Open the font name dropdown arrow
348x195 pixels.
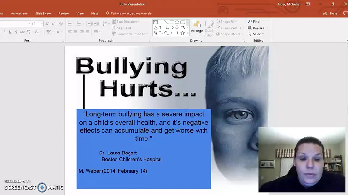click(29, 24)
